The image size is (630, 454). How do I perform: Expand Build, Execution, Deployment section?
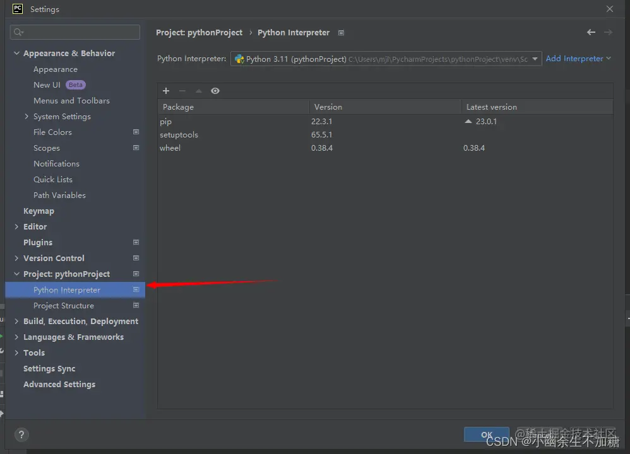[16, 321]
